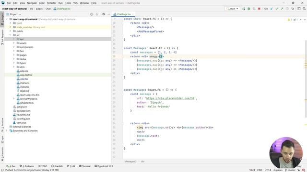
Task: Open the Run tool window
Action: point(11,166)
